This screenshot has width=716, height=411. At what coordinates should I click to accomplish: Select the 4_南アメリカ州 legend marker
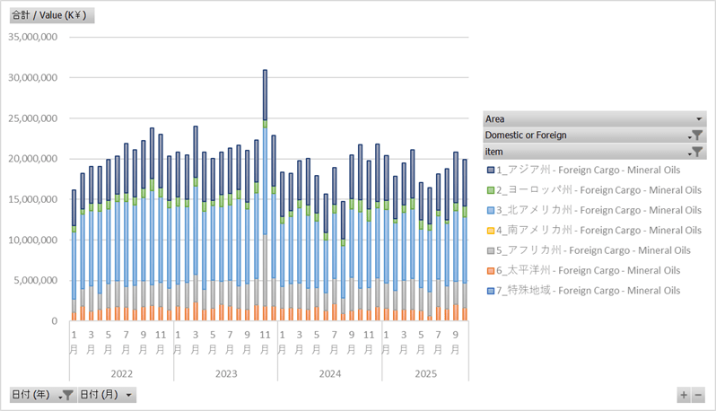(489, 231)
